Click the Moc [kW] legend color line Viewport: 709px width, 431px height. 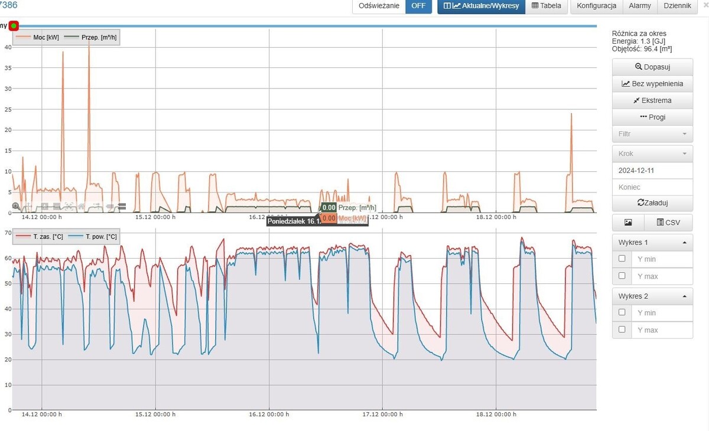(x=24, y=37)
